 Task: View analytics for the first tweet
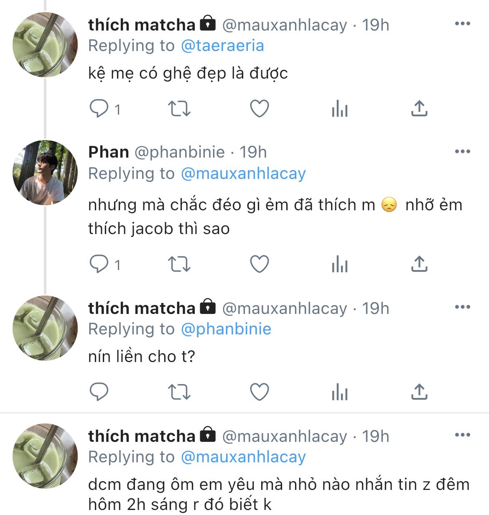(339, 109)
